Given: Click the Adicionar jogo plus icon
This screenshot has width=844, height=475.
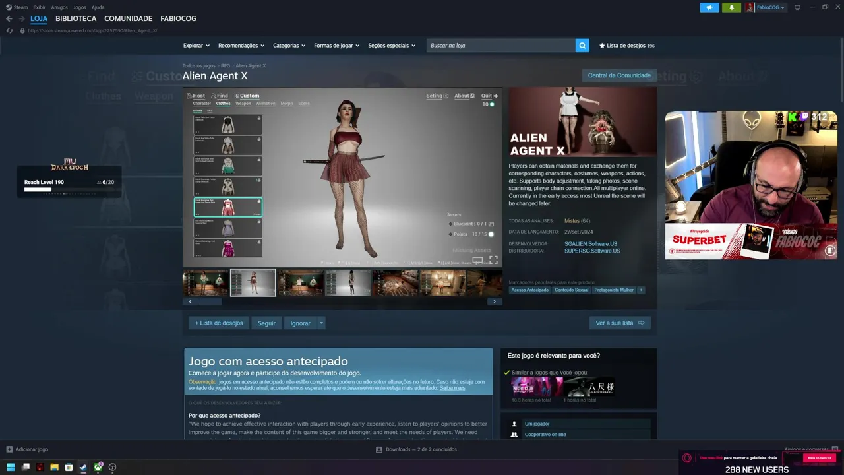Looking at the screenshot, I should (x=9, y=449).
